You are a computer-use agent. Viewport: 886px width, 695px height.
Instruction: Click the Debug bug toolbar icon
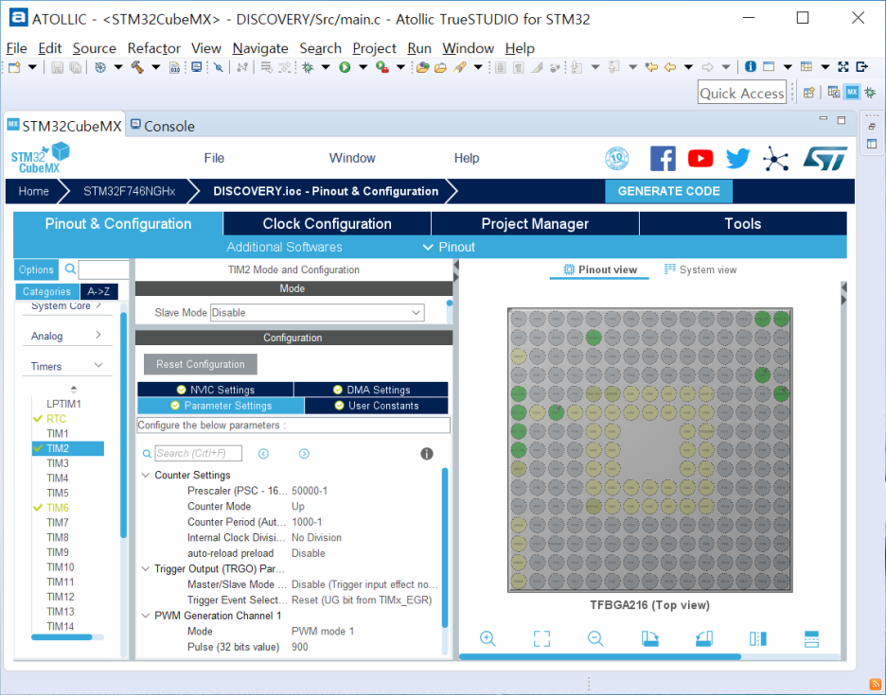click(308, 67)
